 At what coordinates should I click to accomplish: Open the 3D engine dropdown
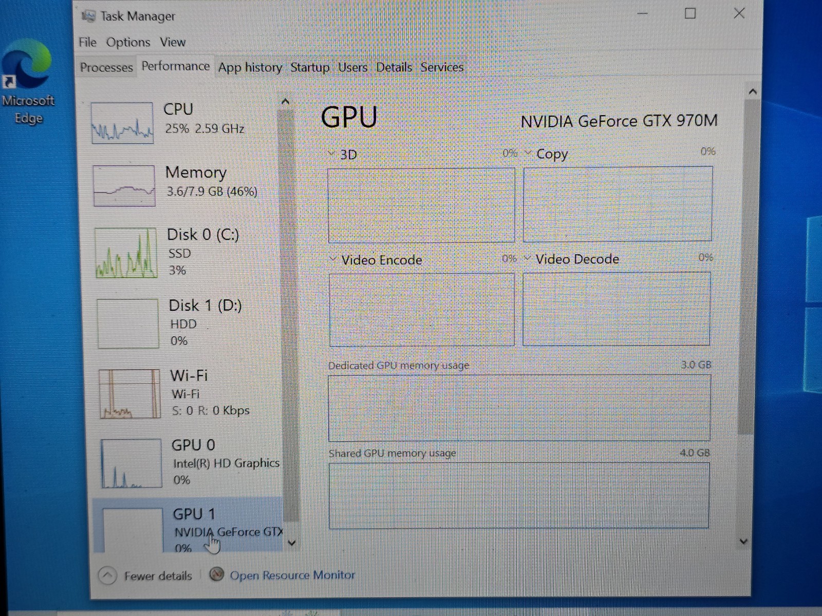click(x=332, y=153)
